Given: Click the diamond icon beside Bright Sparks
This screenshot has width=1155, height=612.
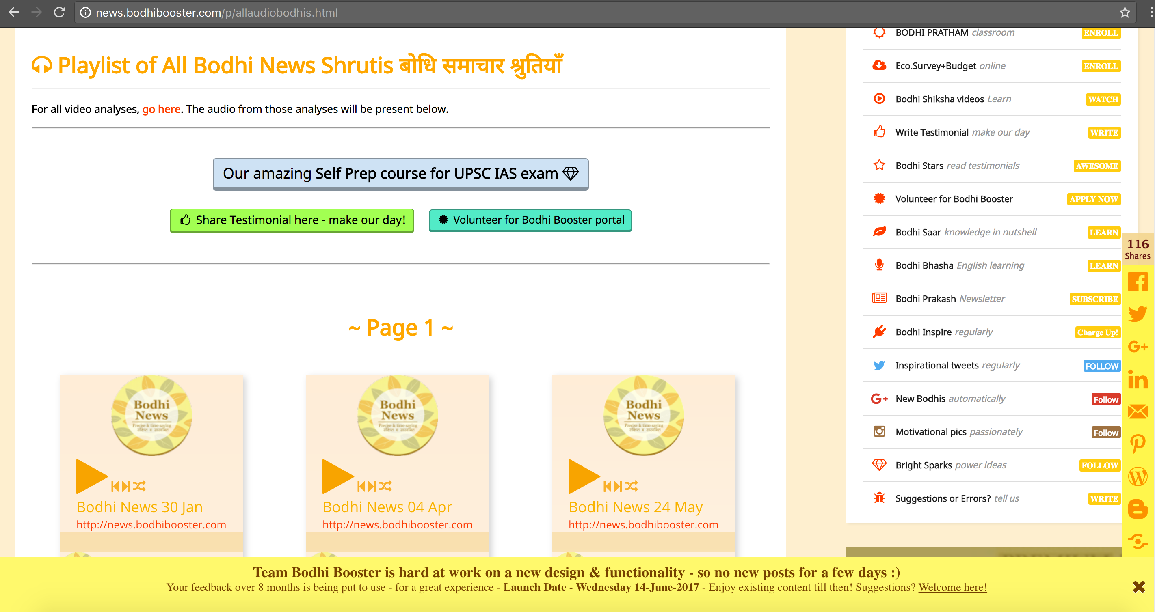Looking at the screenshot, I should click(x=879, y=465).
